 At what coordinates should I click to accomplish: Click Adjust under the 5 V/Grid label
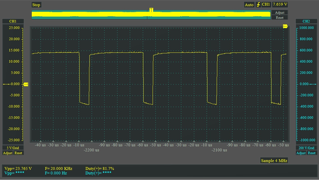(x=8, y=153)
